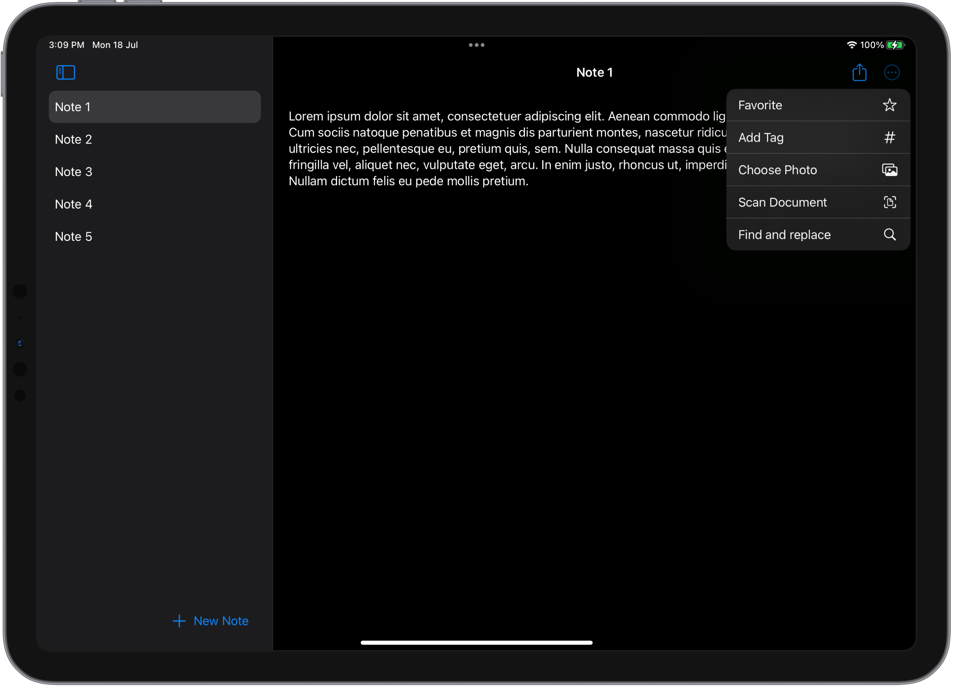Create a New Note
The height and width of the screenshot is (686, 953).
coord(210,621)
